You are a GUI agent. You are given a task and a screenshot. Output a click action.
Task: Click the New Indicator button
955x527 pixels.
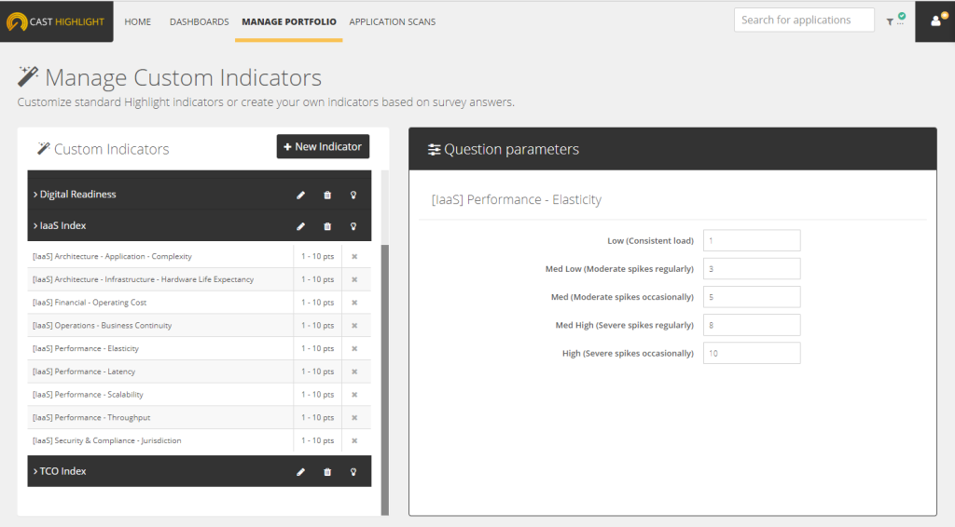(323, 147)
